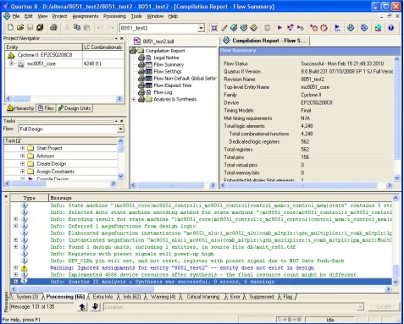Select Legal Notice in report tree
Image resolution: width=404 pixels, height=324 pixels.
pyautogui.click(x=166, y=58)
